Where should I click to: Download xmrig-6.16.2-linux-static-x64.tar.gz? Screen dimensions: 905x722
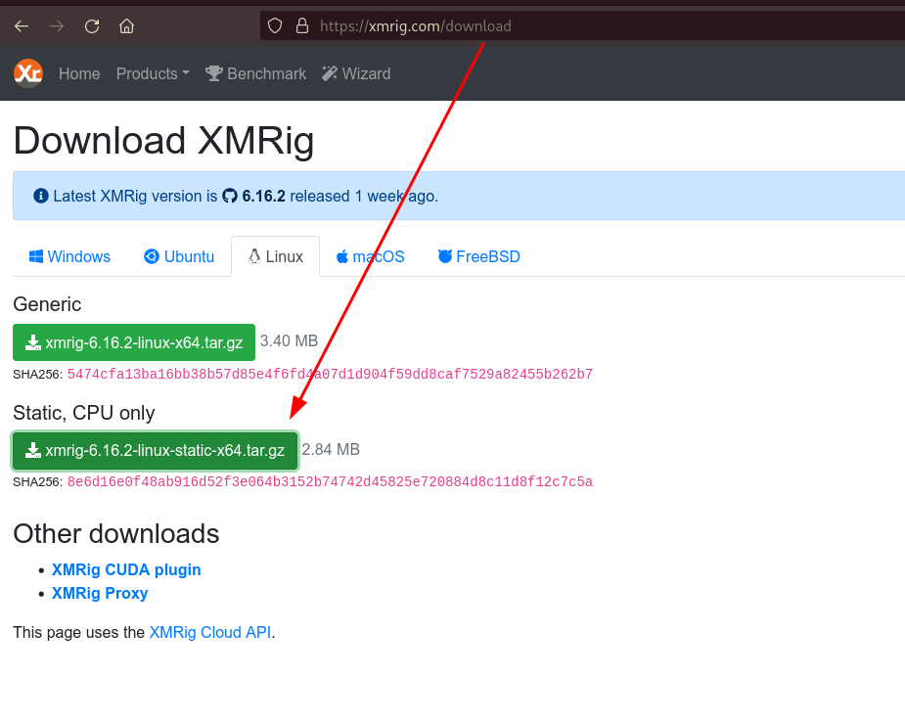coord(155,450)
